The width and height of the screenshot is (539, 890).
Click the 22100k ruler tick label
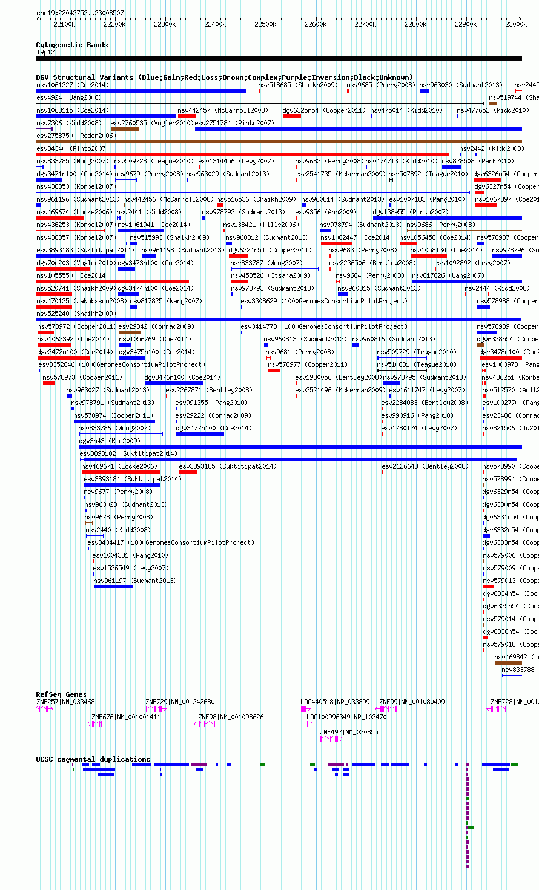[x=64, y=24]
